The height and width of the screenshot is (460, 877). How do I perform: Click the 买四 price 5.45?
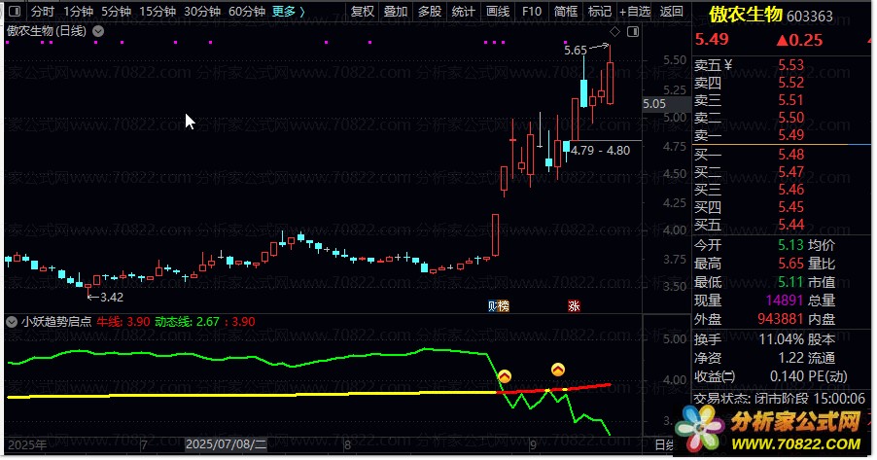click(x=790, y=207)
